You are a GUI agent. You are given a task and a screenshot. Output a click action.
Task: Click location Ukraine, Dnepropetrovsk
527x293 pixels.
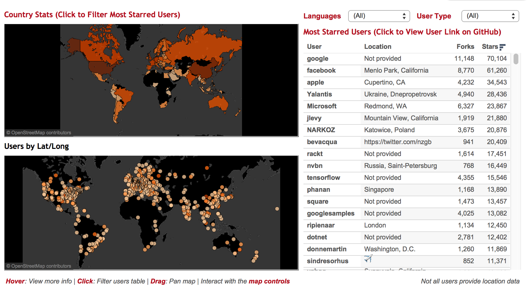pyautogui.click(x=400, y=94)
